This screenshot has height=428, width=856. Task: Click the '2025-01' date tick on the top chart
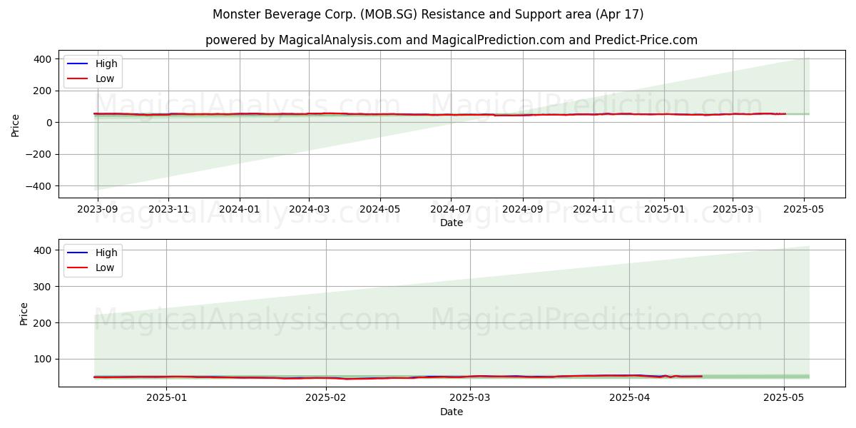point(663,210)
